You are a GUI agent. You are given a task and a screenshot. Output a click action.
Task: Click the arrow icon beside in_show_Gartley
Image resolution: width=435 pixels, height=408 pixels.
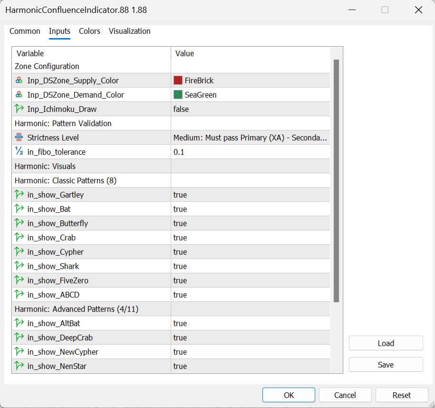click(19, 195)
